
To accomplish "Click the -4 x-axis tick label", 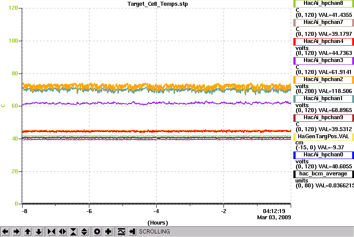I will pos(156,211).
